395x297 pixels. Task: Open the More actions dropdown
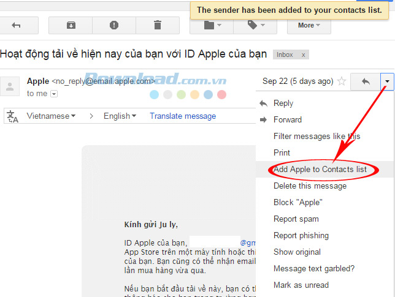[309, 25]
